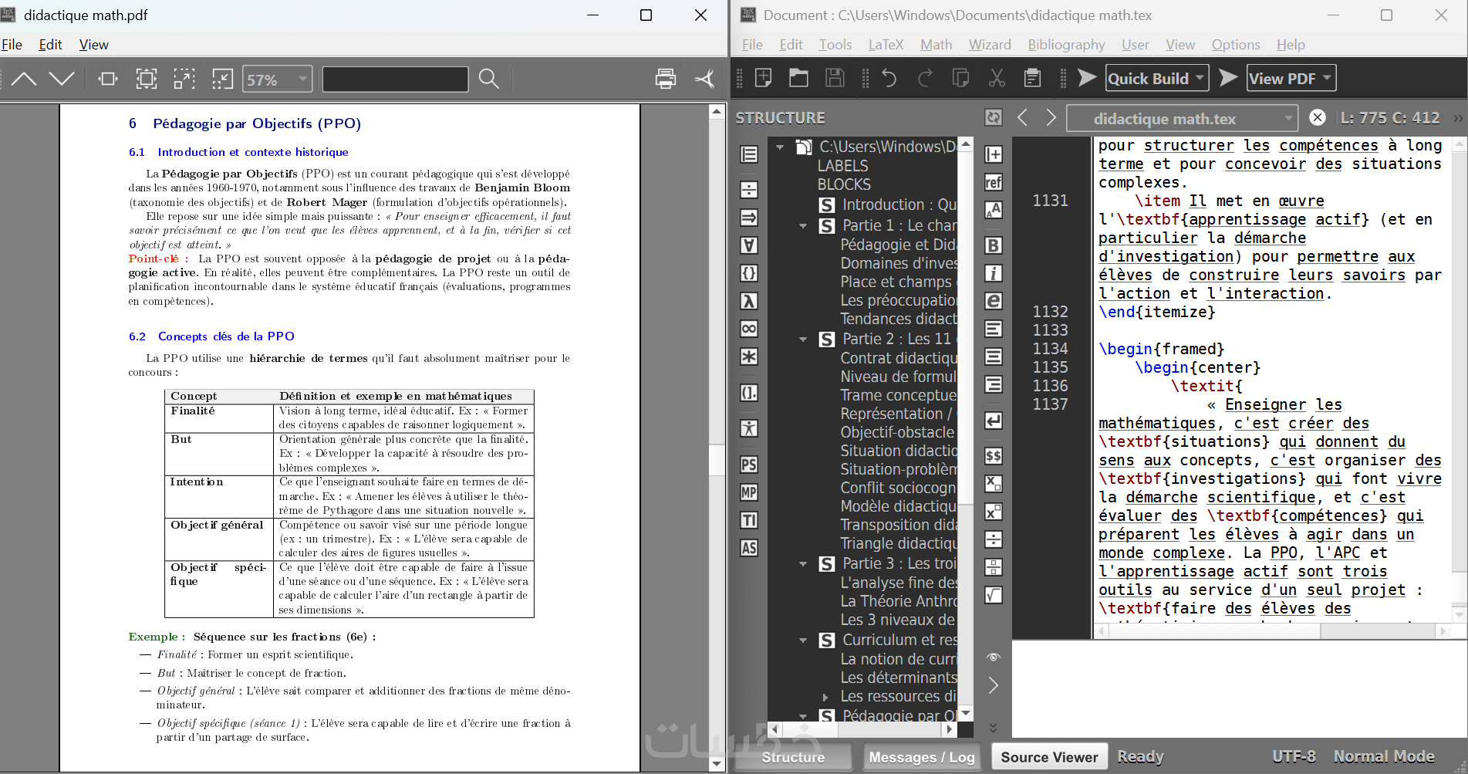Go to next page in PDF viewer
This screenshot has height=774, width=1468.
tap(62, 79)
